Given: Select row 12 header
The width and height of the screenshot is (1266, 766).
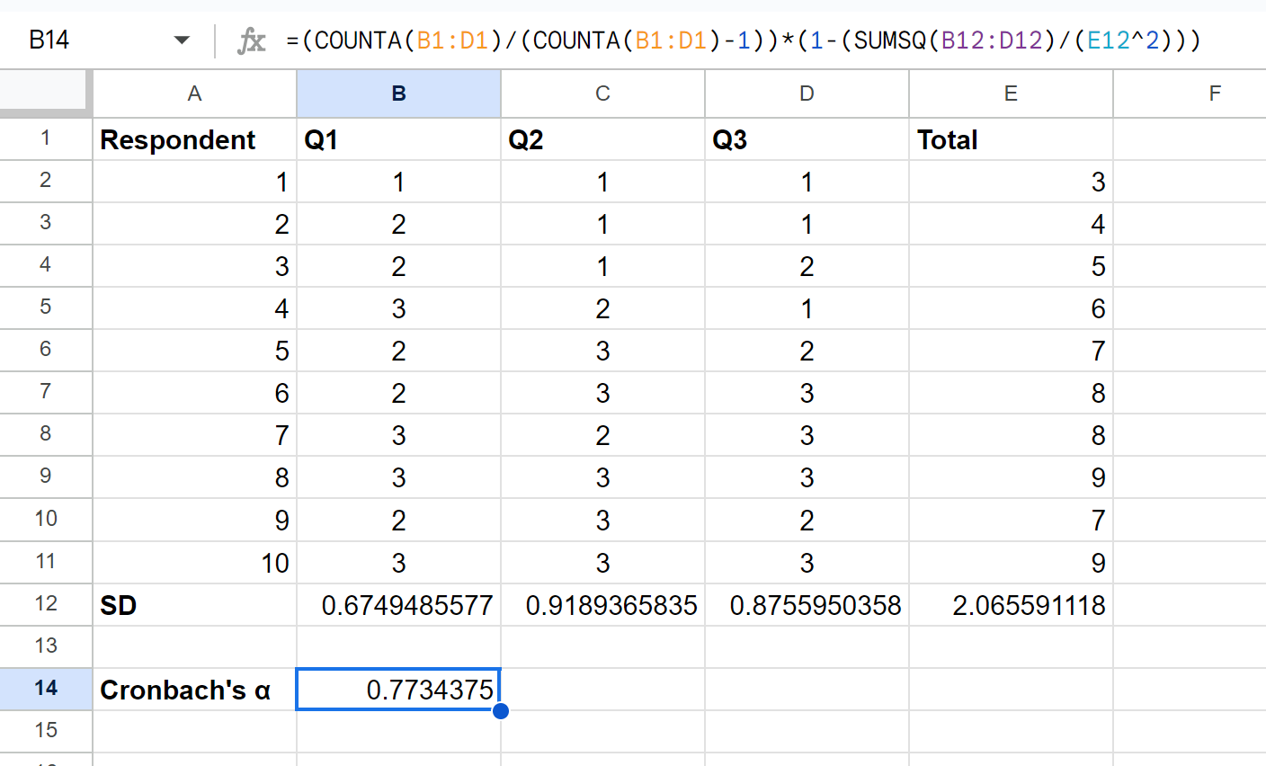Looking at the screenshot, I should 46,604.
